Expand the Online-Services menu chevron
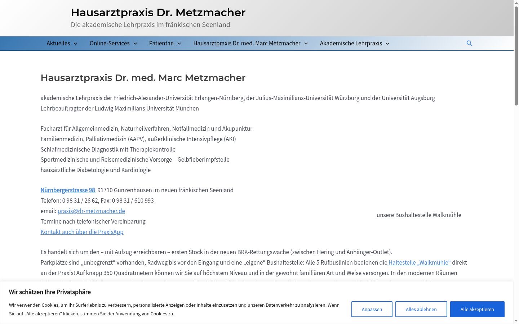 pos(135,44)
